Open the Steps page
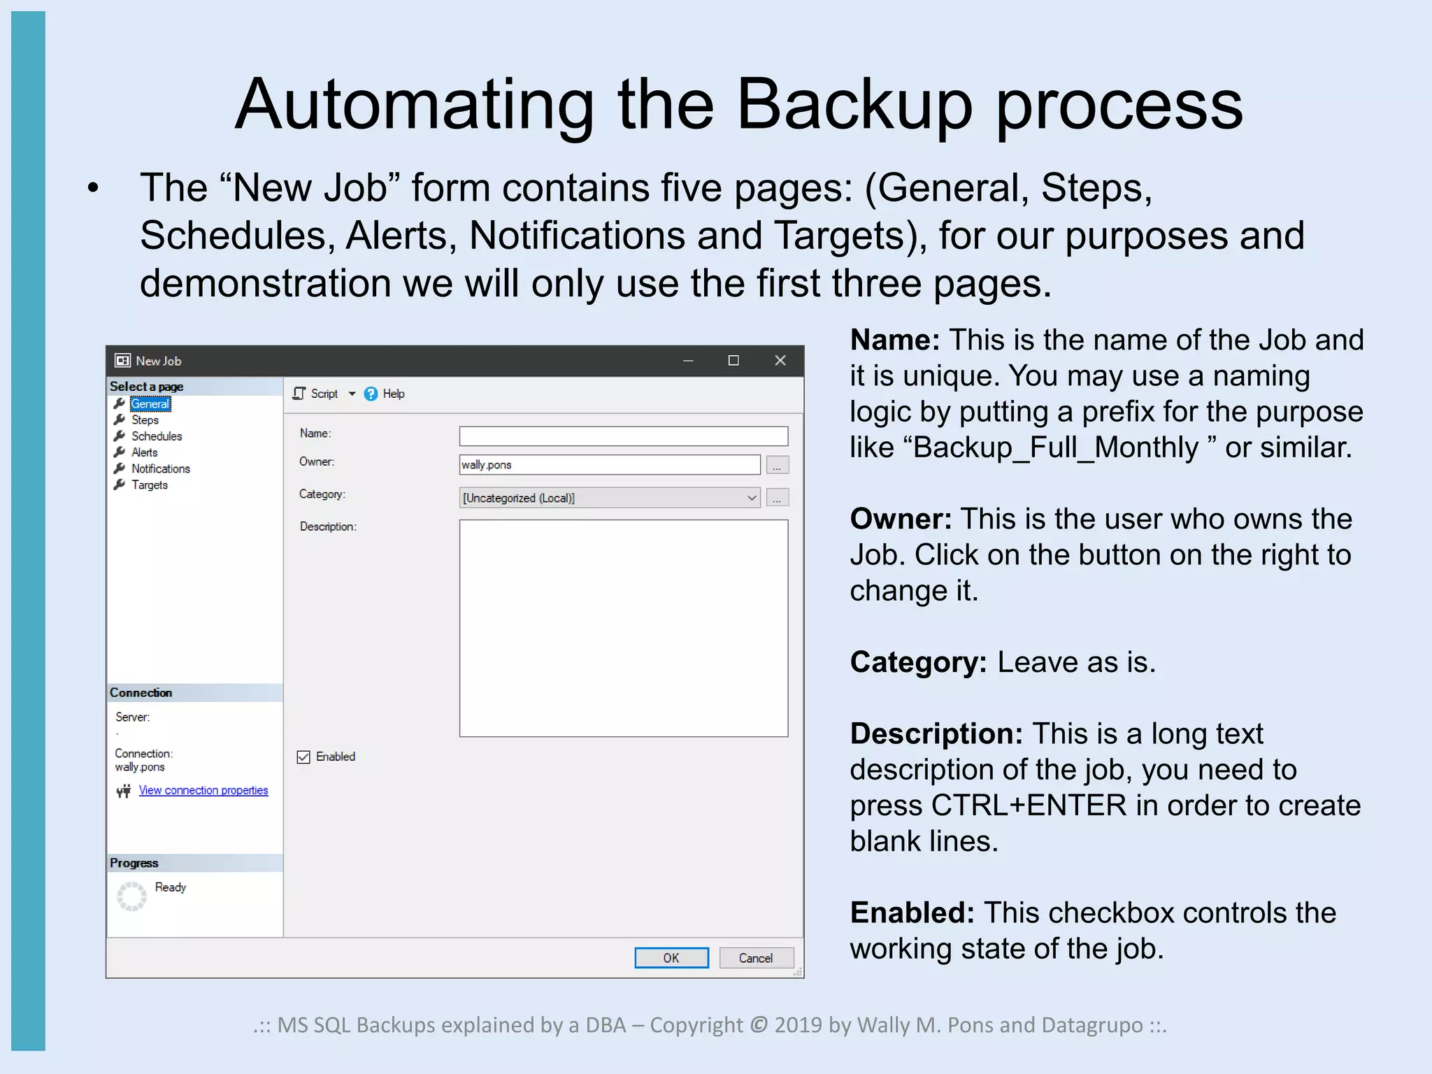Viewport: 1432px width, 1074px height. click(x=145, y=420)
